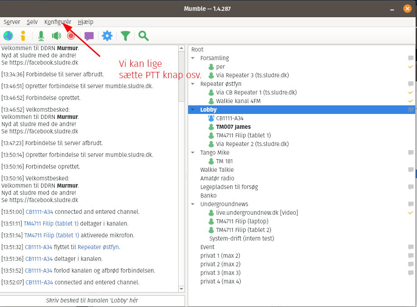Screen dimensions: 417x307
Task: Click the chat log scrollbar down arrow
Action: pyautogui.click(x=181, y=289)
